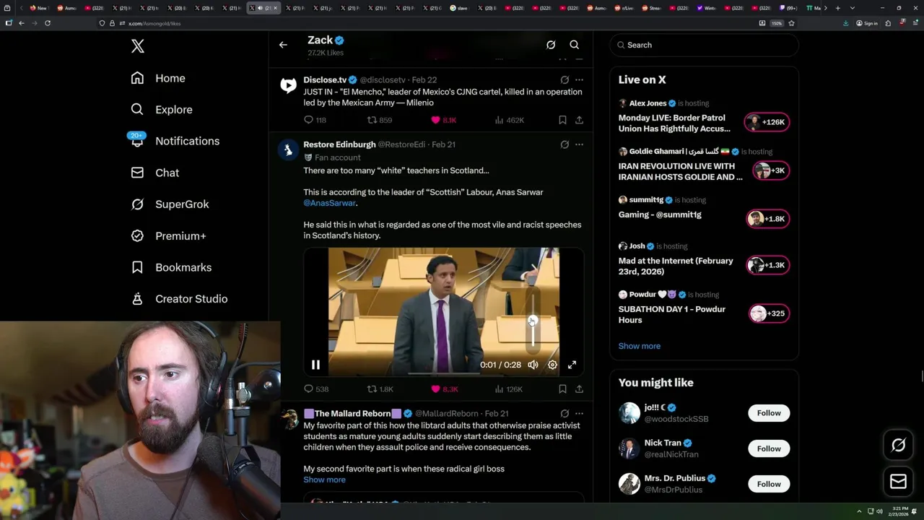Bookmark the Disclose.tv post
924x520 pixels.
(x=562, y=120)
